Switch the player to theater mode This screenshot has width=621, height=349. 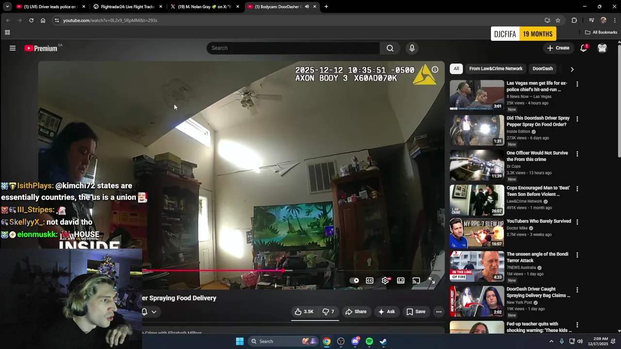pyautogui.click(x=401, y=280)
